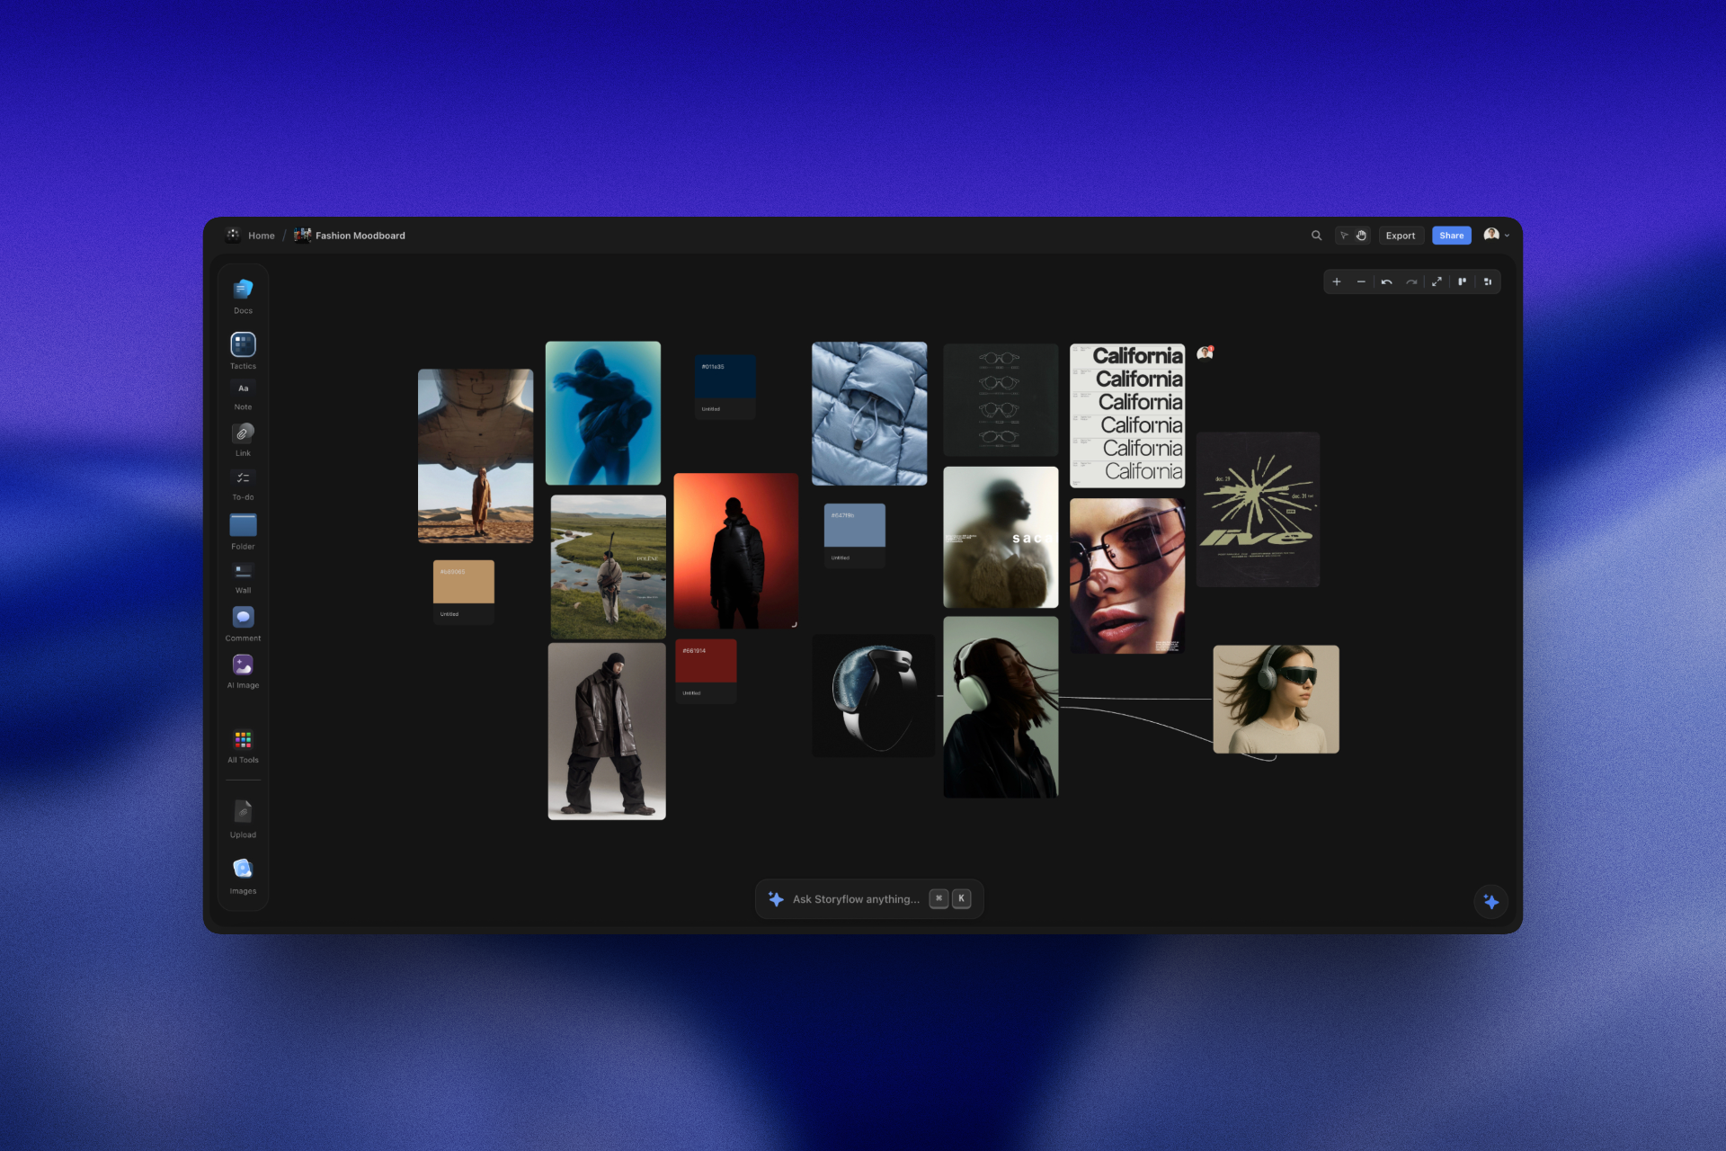The height and width of the screenshot is (1151, 1726).
Task: Select the tan color swatch card
Action: [464, 583]
